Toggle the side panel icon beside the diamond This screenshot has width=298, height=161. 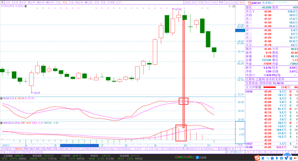(x=233, y=6)
